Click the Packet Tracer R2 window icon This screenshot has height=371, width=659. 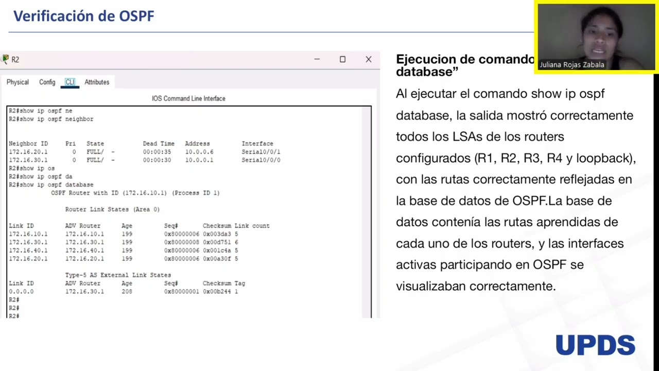[5, 59]
